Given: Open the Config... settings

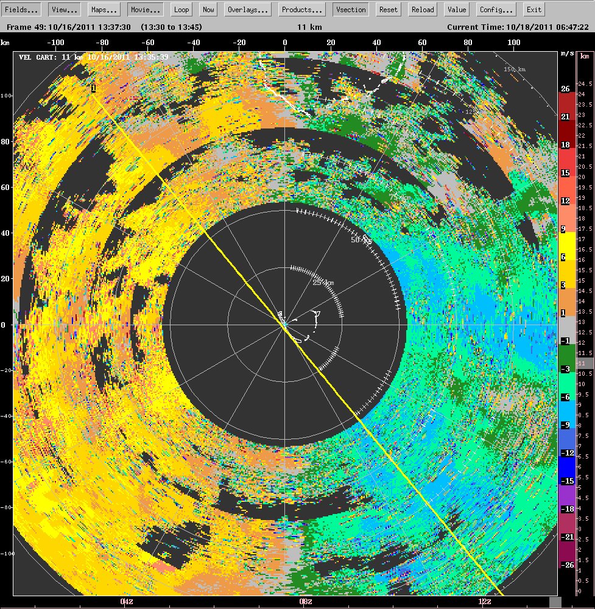Looking at the screenshot, I should (496, 10).
